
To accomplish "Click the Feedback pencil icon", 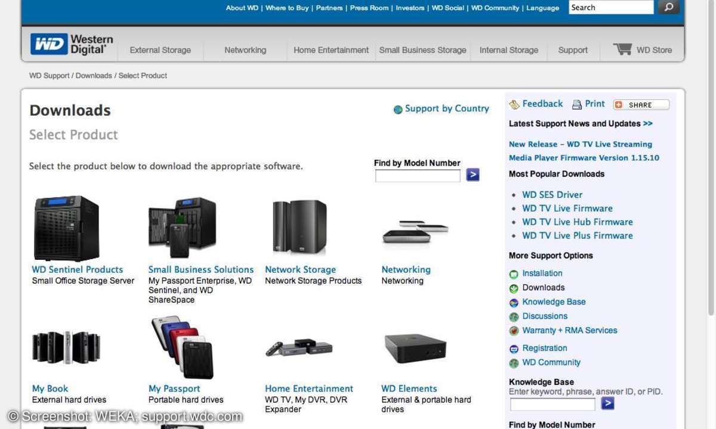I will (514, 105).
